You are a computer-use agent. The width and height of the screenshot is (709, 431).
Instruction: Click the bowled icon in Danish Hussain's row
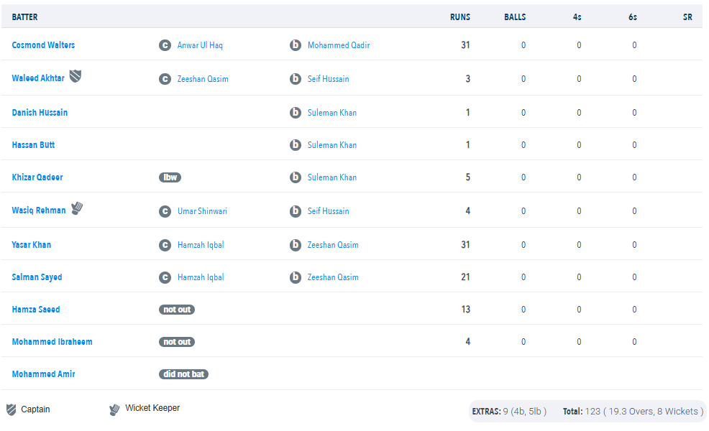(x=296, y=113)
